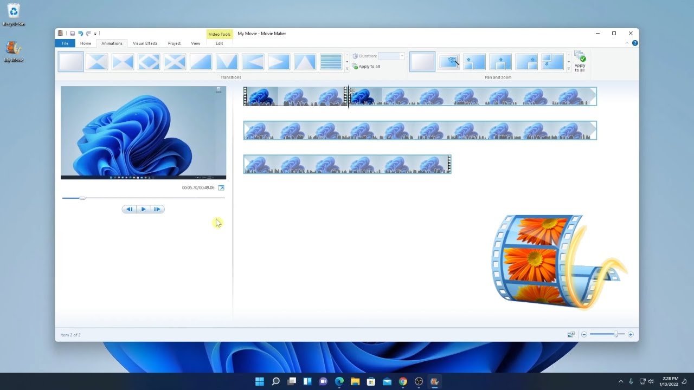This screenshot has width=694, height=390.
Task: Select the No transition thumbnail
Action: tap(71, 62)
